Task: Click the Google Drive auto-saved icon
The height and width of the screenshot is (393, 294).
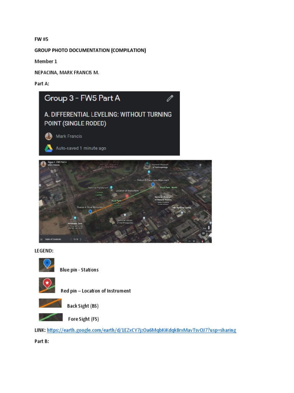Action: 49,148
